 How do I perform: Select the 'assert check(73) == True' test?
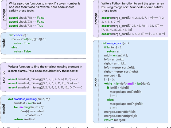tap(26, 26)
